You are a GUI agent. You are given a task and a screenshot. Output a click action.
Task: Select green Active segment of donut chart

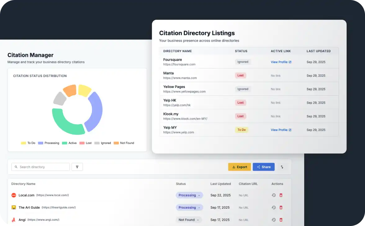tap(65, 122)
